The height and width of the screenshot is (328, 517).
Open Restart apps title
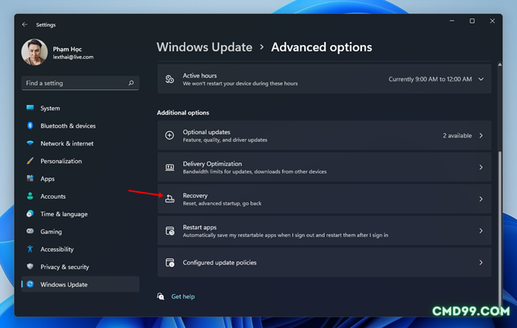[199, 227]
